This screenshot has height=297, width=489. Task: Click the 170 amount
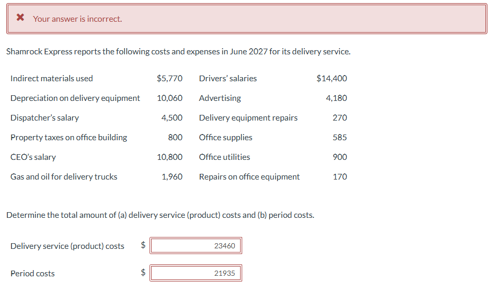pyautogui.click(x=340, y=176)
